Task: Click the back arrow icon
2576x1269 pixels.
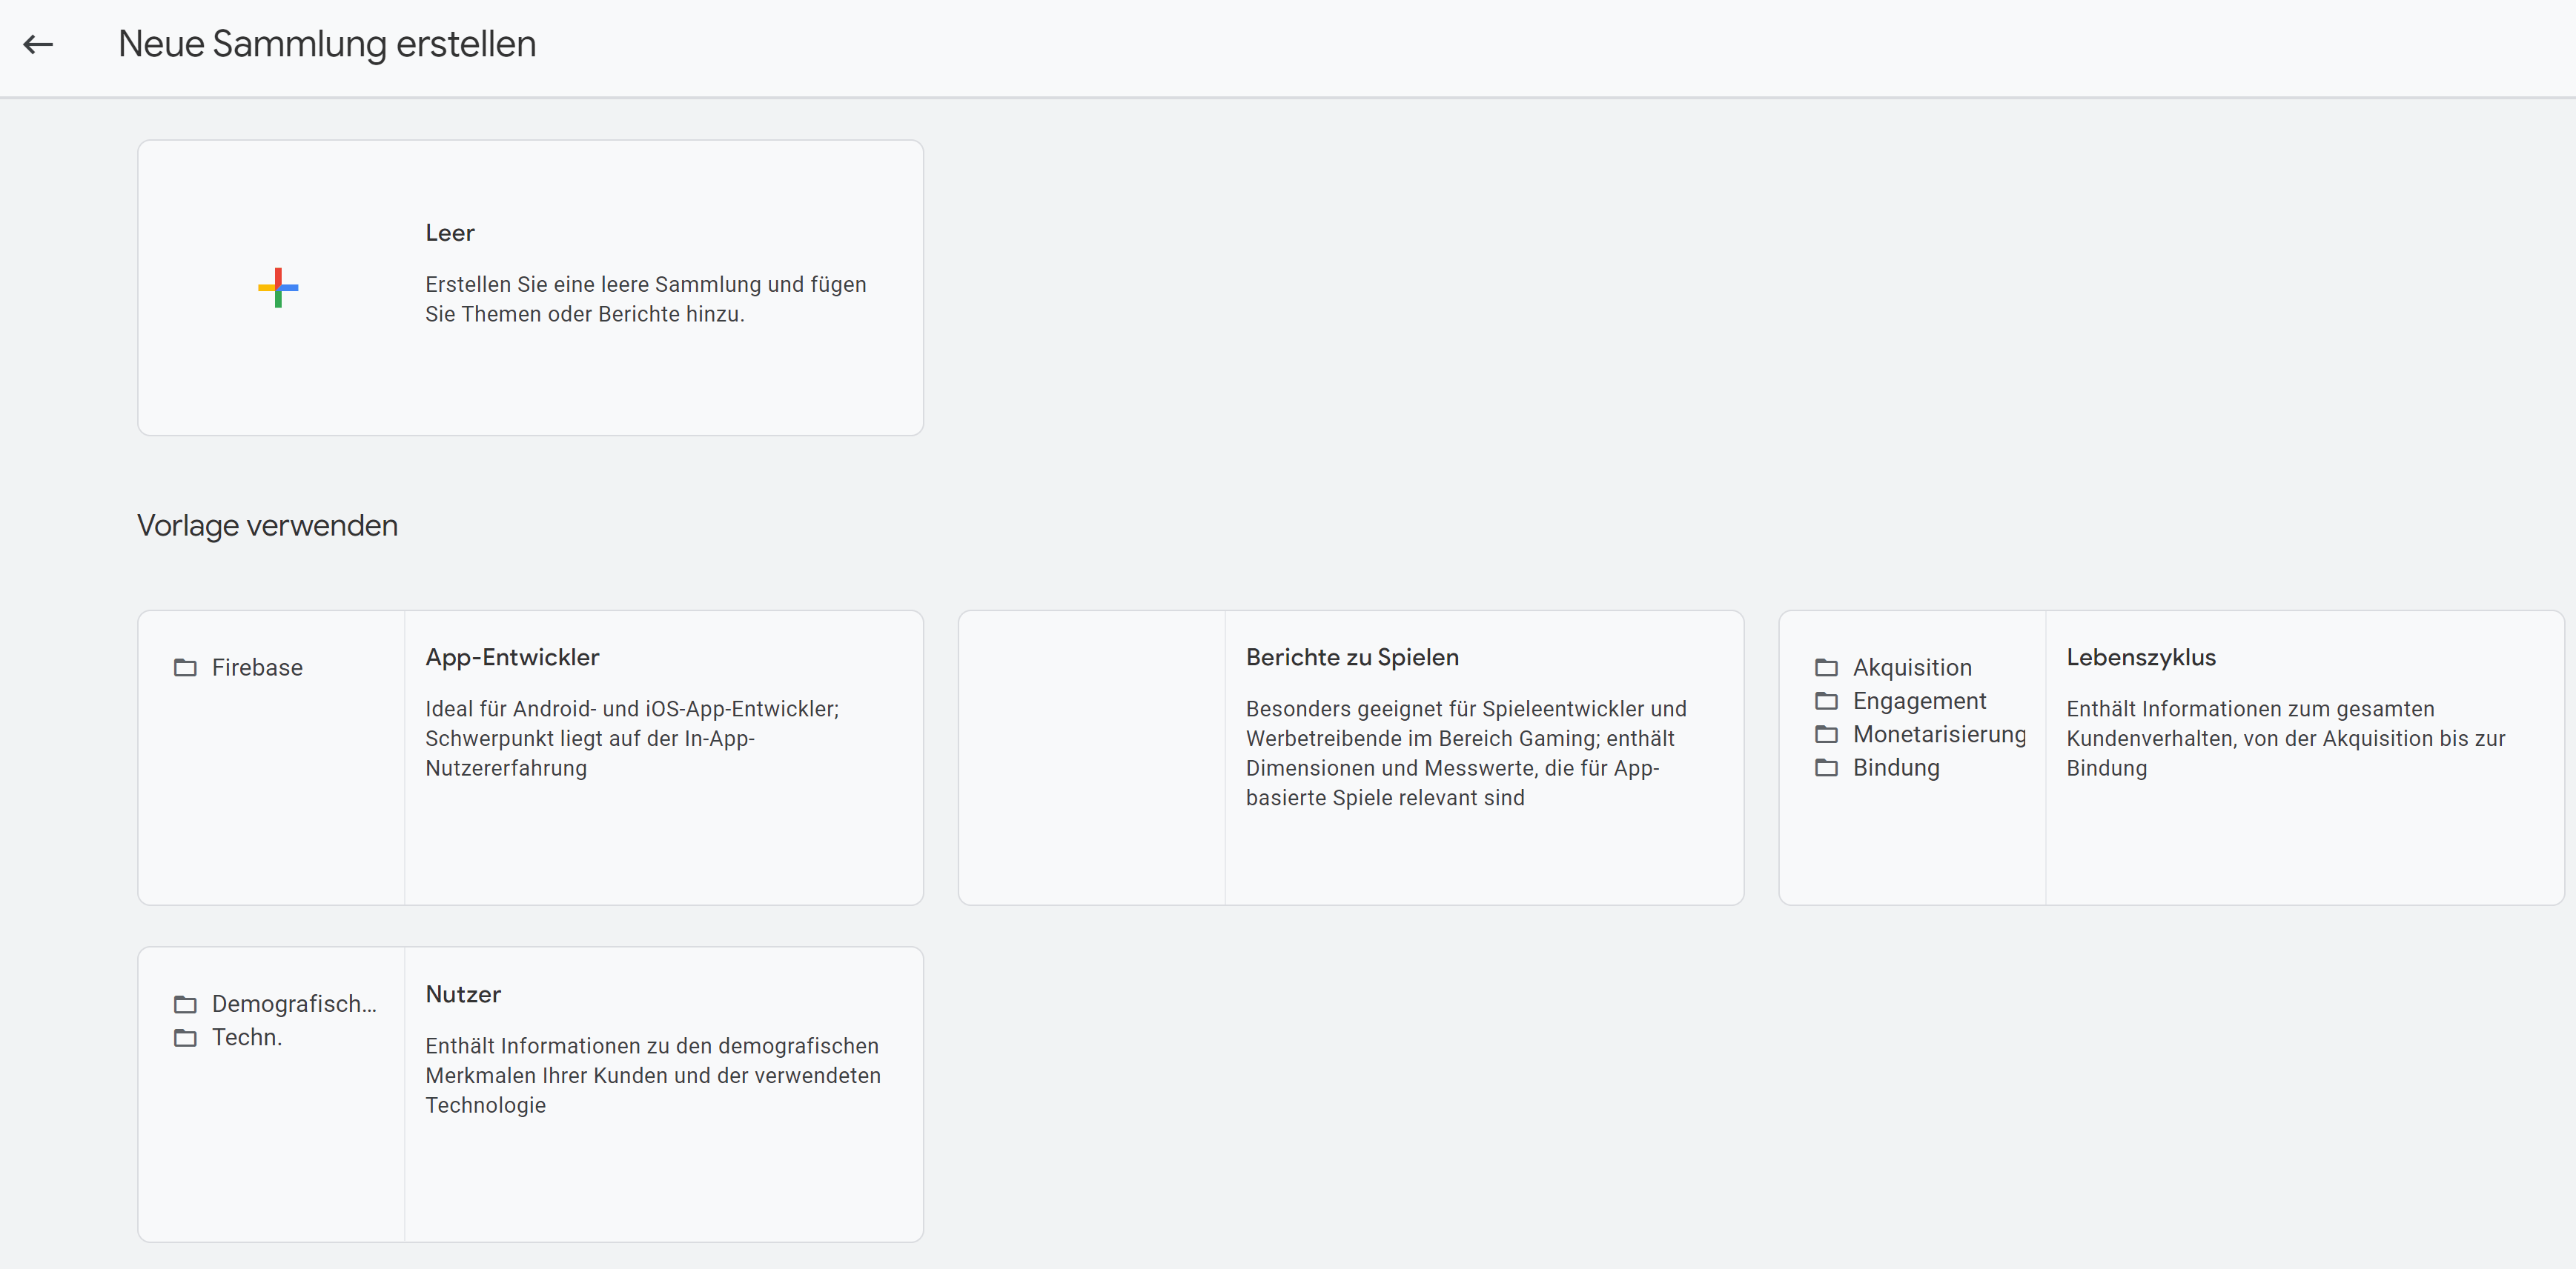Action: click(x=38, y=44)
